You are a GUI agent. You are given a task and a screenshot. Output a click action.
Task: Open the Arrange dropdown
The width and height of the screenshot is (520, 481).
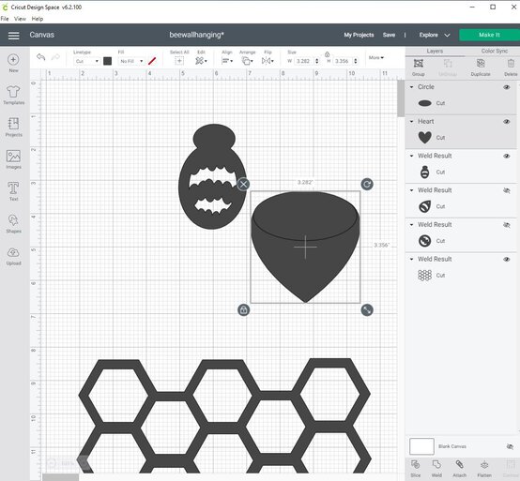click(248, 61)
